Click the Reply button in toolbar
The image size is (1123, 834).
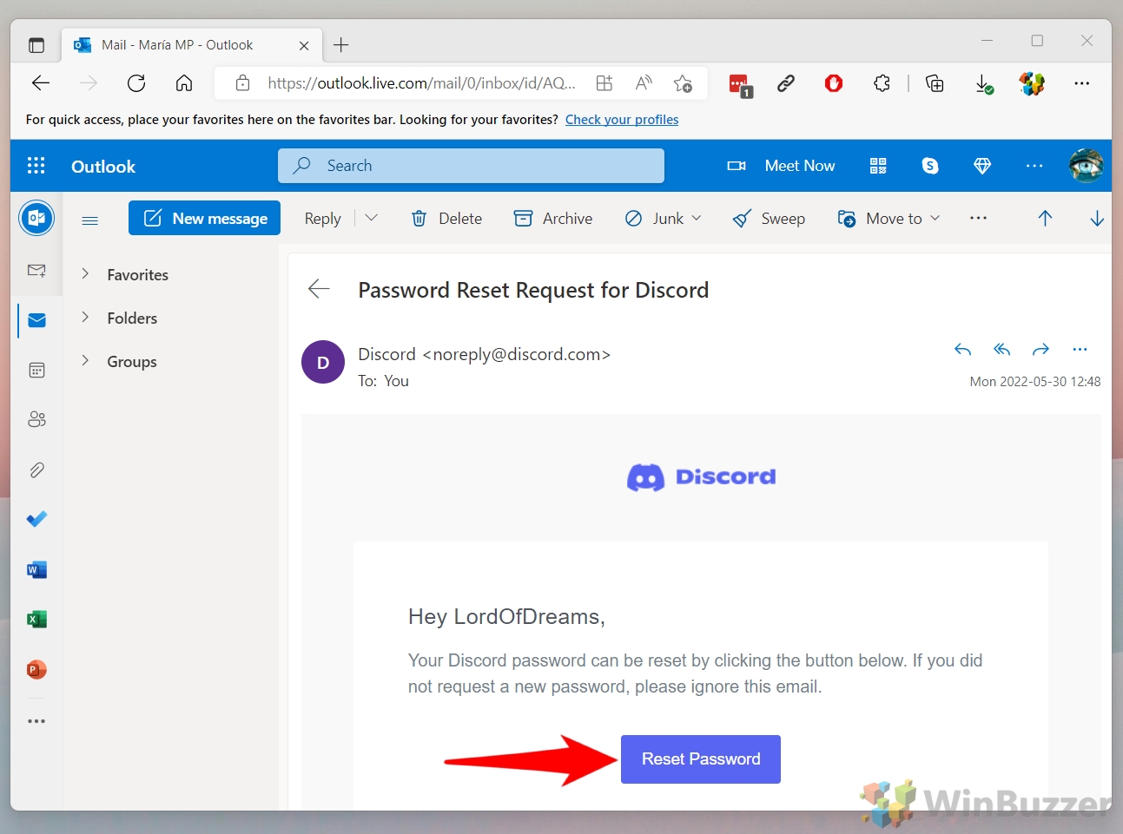[x=322, y=219]
